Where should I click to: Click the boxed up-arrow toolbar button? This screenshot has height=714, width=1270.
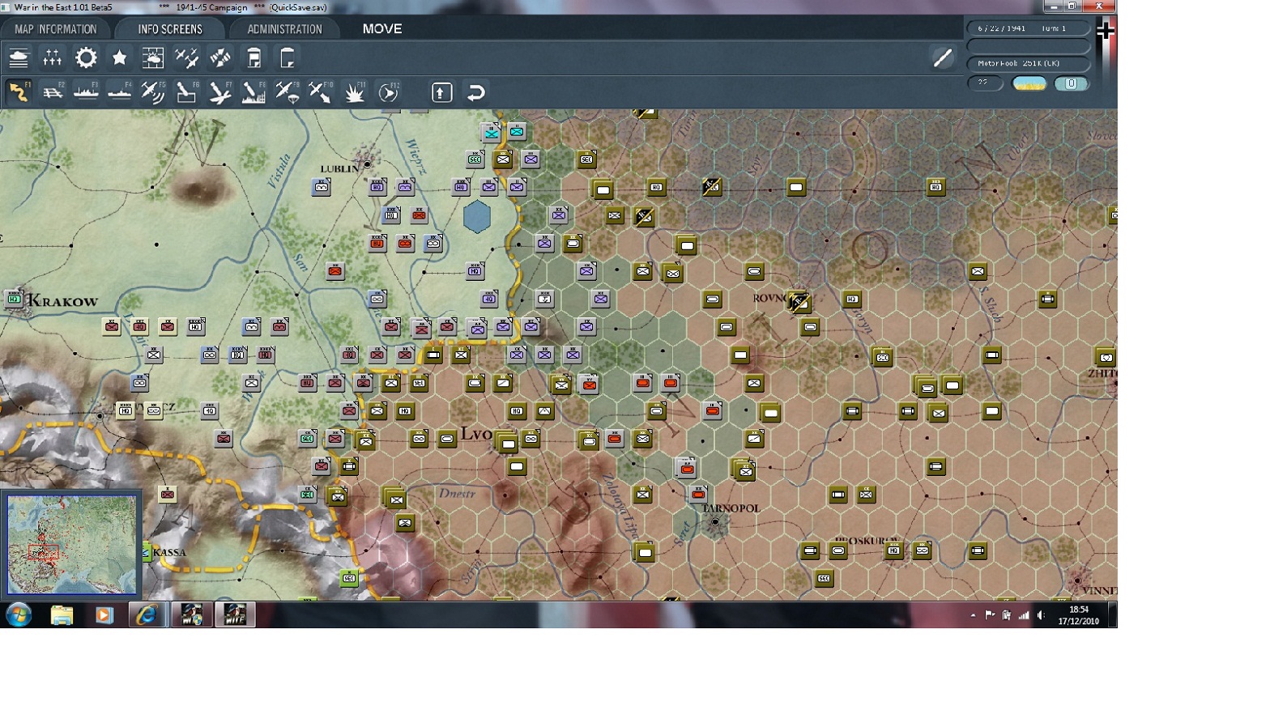(441, 92)
